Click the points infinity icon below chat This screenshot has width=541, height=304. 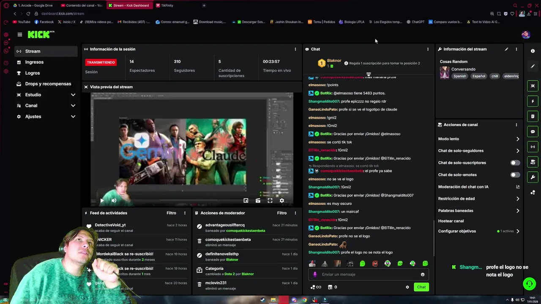point(316,287)
